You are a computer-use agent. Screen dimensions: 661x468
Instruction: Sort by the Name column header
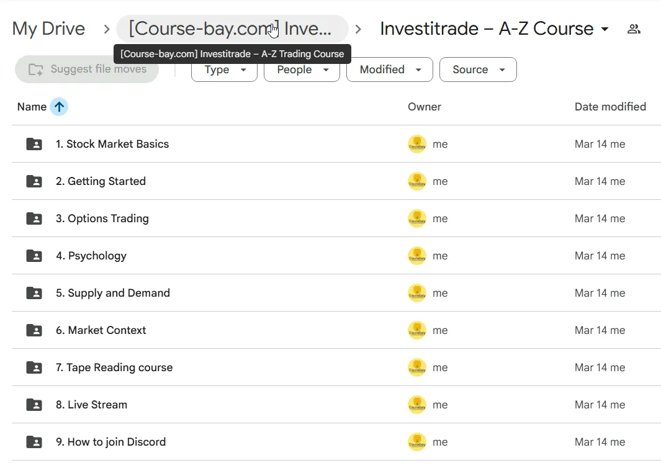click(32, 107)
